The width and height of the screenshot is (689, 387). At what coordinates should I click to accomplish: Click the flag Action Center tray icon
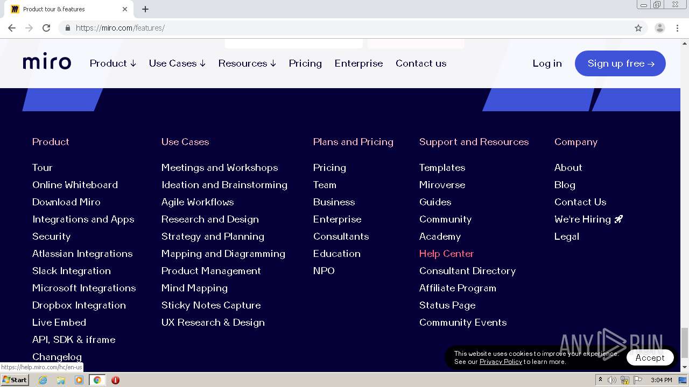click(x=638, y=380)
